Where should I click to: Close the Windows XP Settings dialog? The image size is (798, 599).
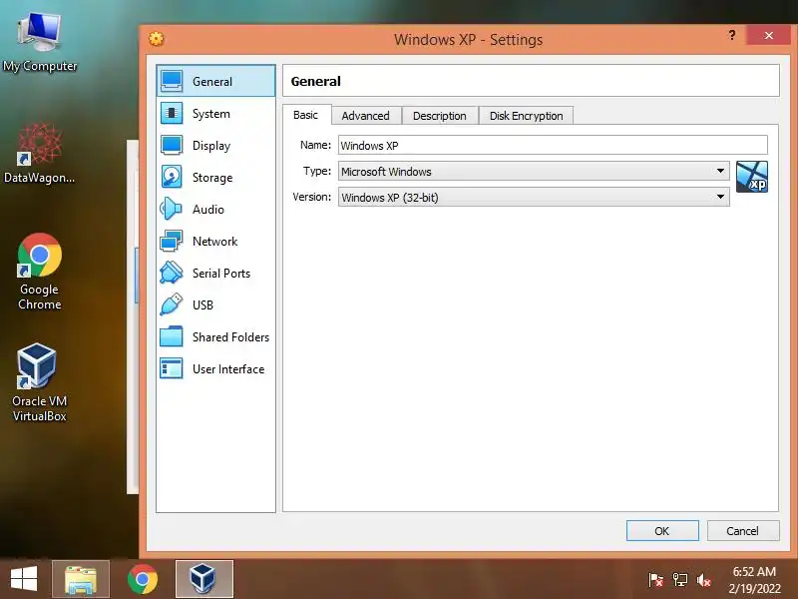[768, 35]
